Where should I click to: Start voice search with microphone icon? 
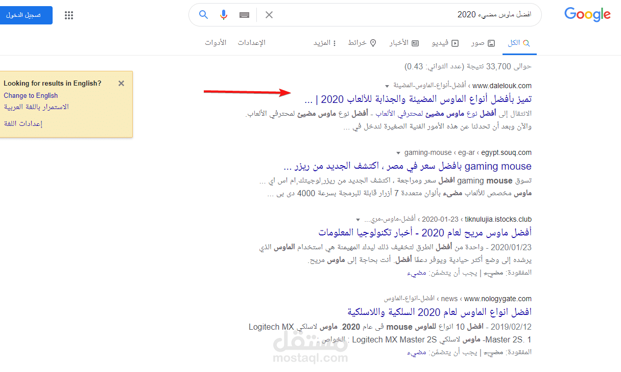pyautogui.click(x=224, y=15)
